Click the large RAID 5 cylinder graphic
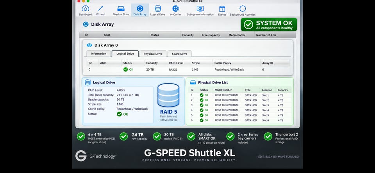The image size is (375, 173). click(168, 95)
